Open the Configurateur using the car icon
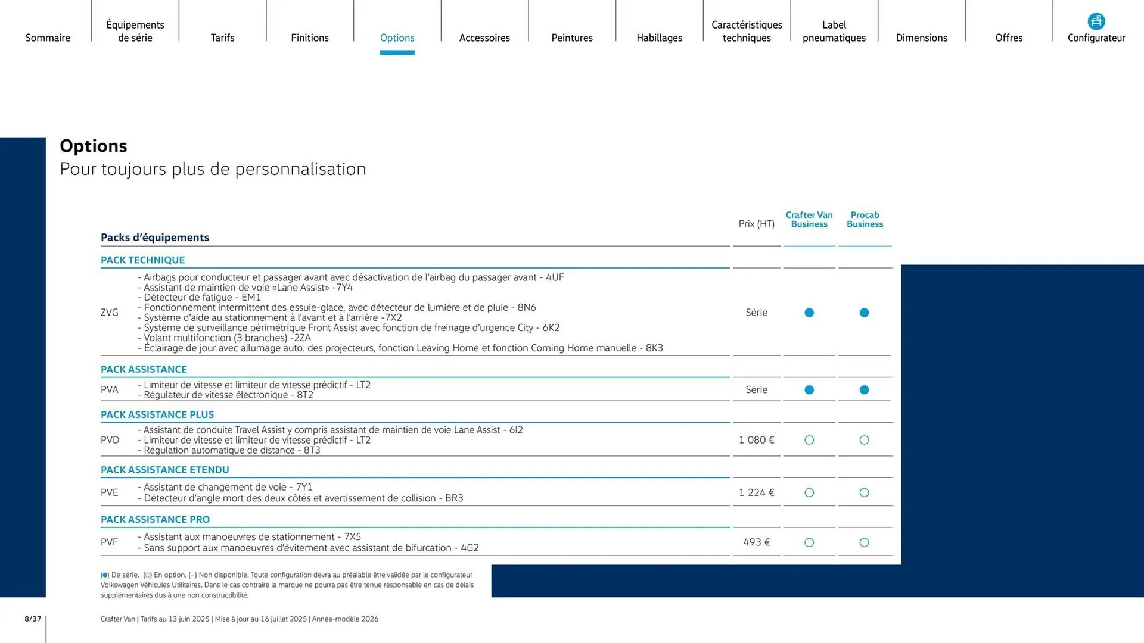Screen dimensions: 1144x643 click(x=1096, y=21)
